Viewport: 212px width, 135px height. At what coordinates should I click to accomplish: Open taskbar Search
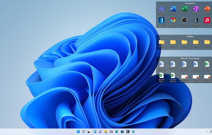[x=84, y=132]
